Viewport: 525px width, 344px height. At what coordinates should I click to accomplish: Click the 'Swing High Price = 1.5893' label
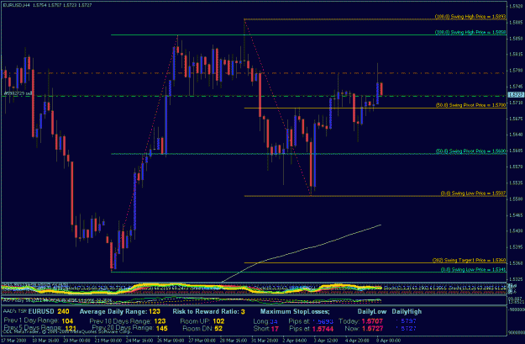click(x=470, y=16)
